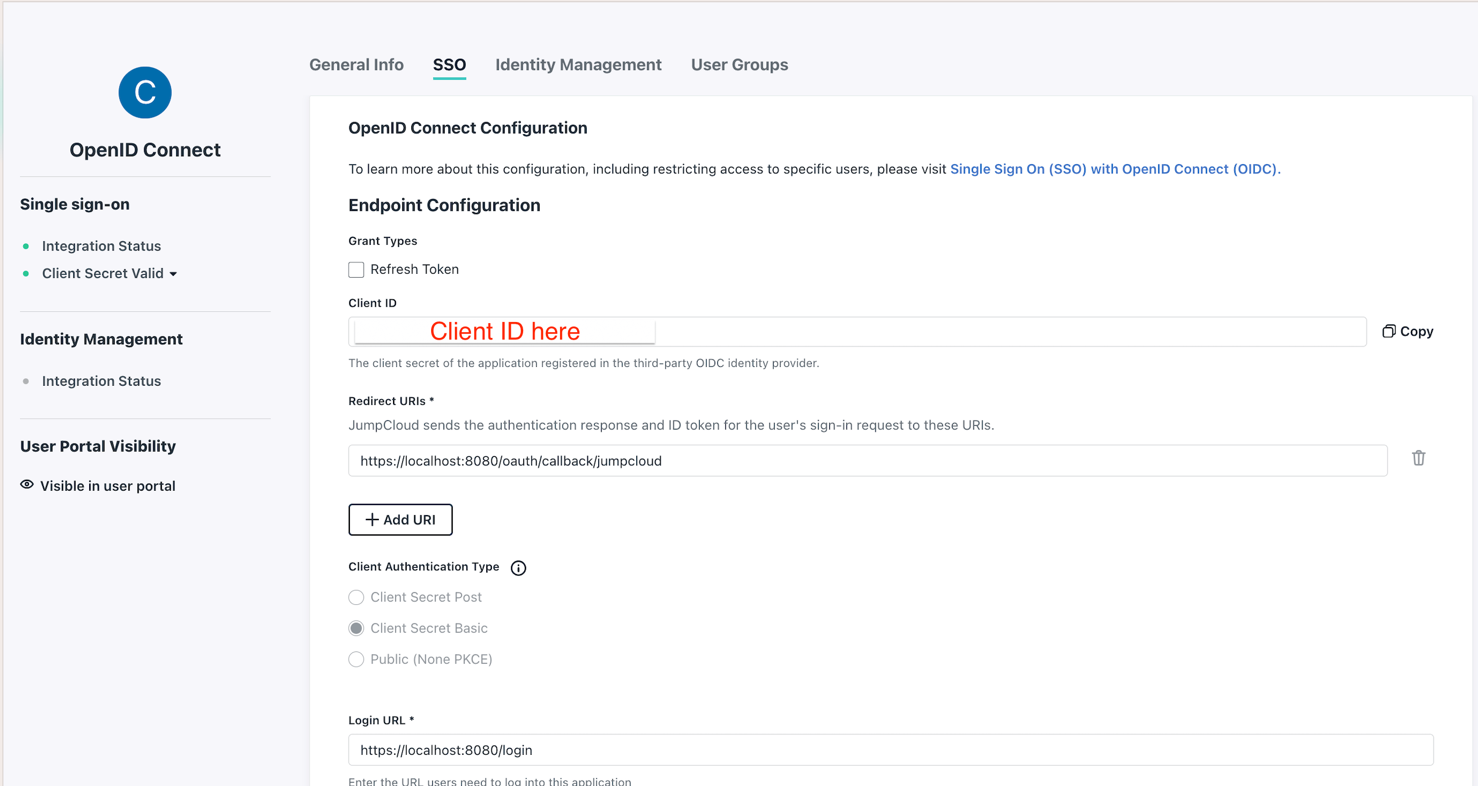Choose the Client Secret Basic radio button

[x=356, y=628]
